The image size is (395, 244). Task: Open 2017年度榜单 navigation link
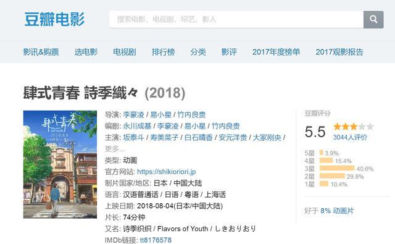click(276, 52)
